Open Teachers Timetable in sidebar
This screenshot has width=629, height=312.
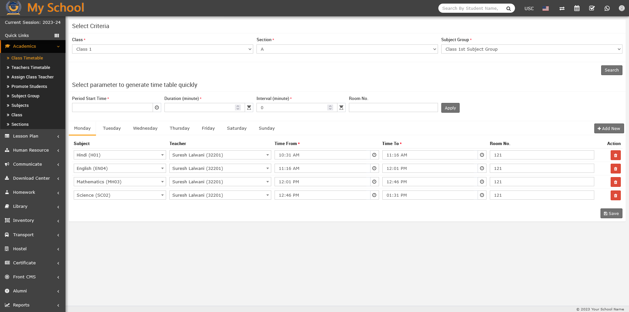(x=31, y=68)
